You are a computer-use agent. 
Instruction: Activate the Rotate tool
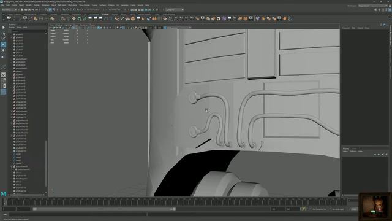click(3, 50)
